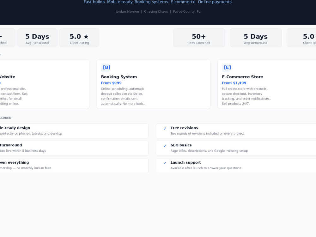Select the 50+ Sites Launched stat card

pos(199,38)
